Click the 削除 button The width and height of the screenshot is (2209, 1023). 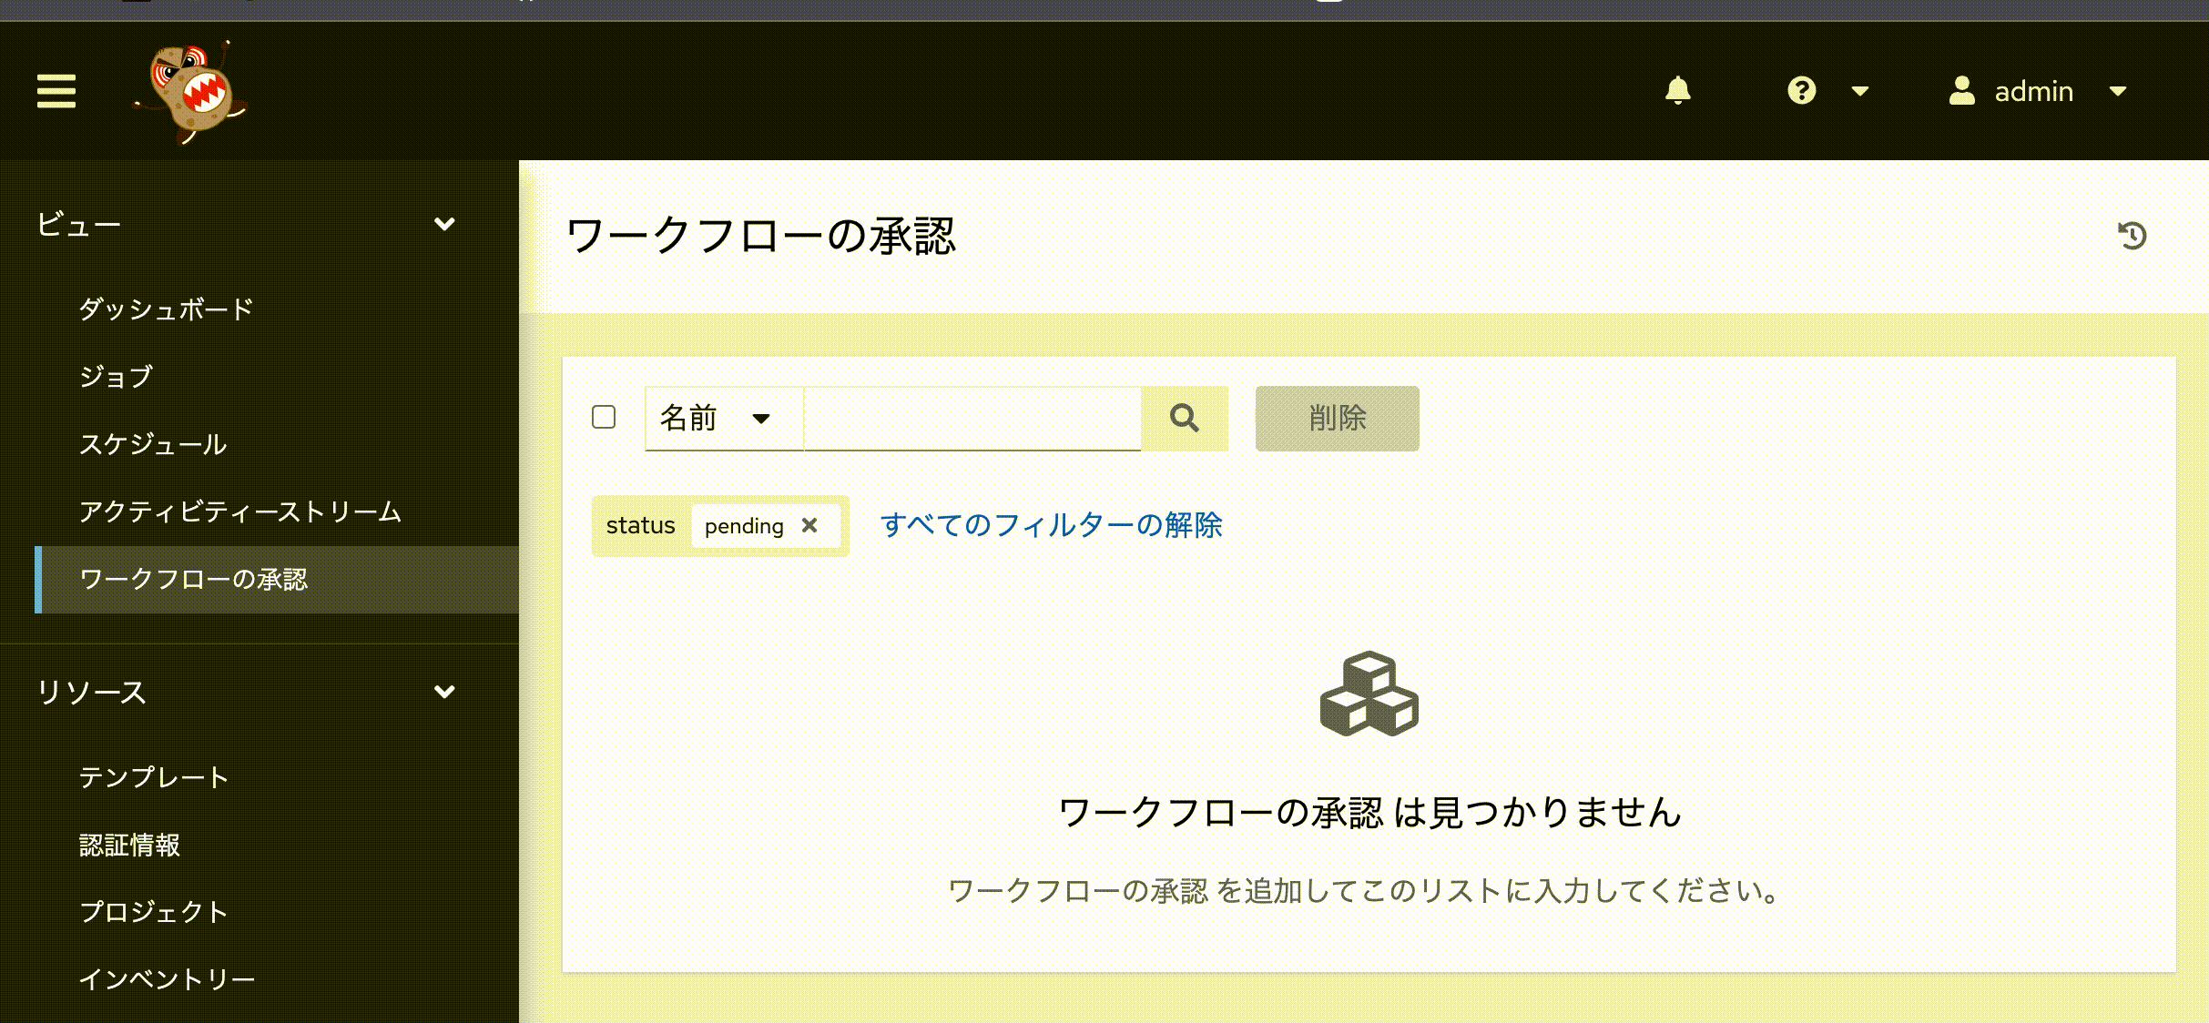pos(1336,418)
